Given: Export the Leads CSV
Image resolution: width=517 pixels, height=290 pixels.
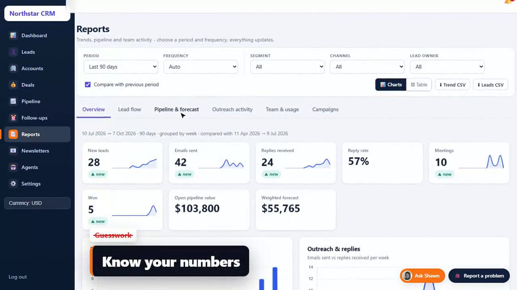Looking at the screenshot, I should 490,85.
